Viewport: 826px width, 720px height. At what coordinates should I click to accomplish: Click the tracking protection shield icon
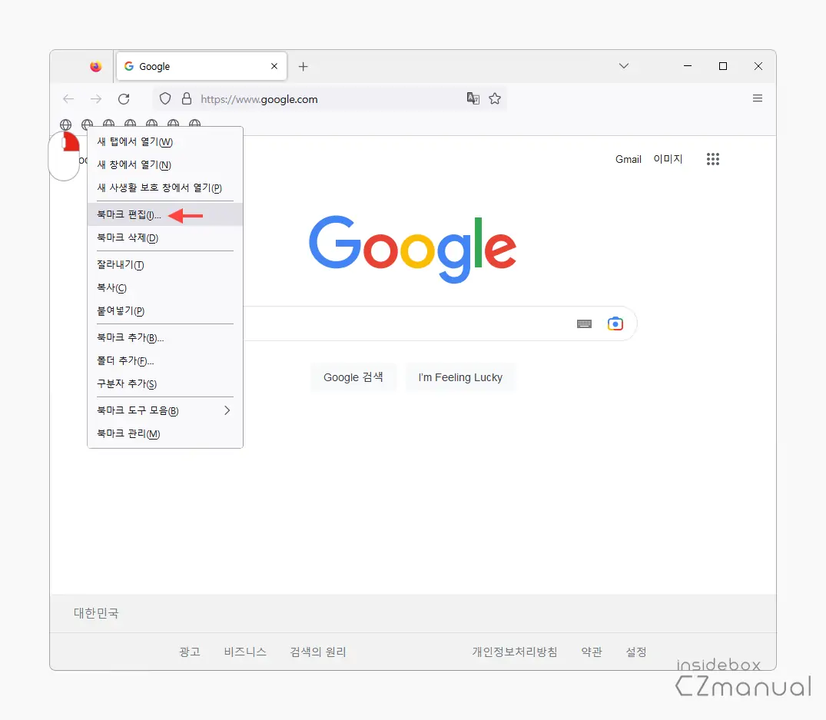pos(164,98)
